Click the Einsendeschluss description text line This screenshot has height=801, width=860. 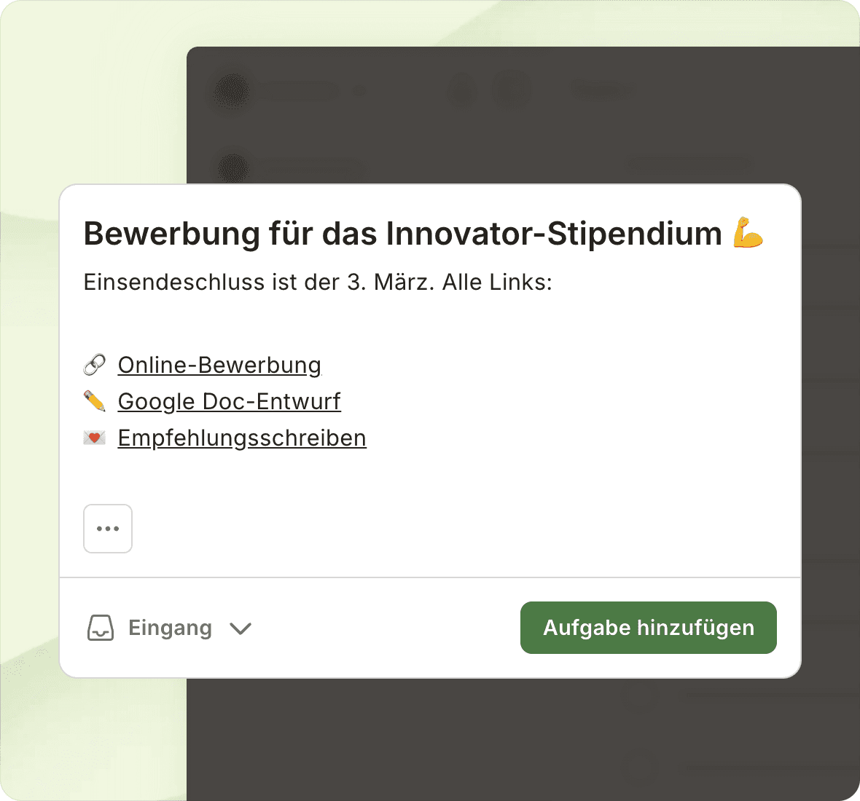[x=318, y=282]
